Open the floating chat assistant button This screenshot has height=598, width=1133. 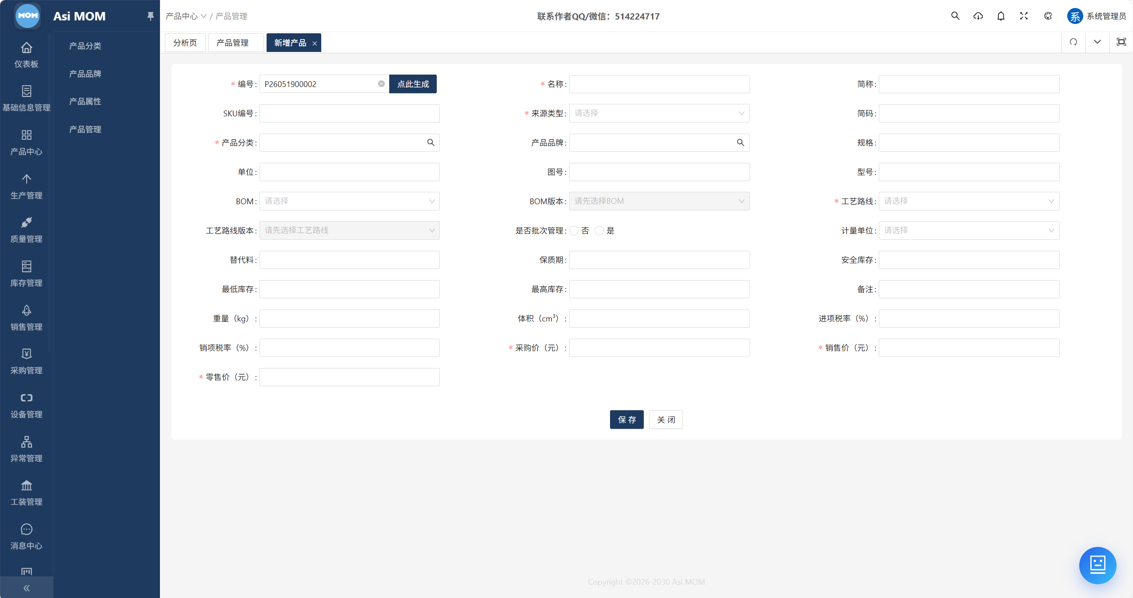pyautogui.click(x=1097, y=565)
